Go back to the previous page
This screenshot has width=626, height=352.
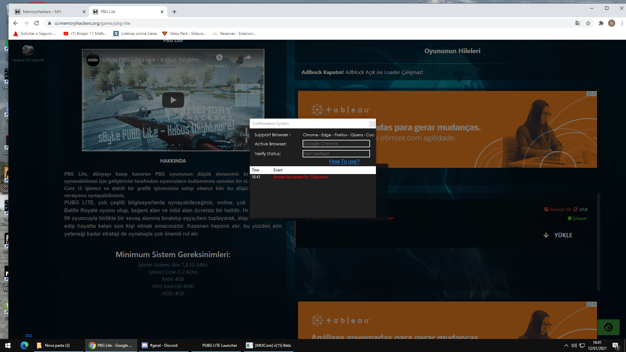point(16,23)
